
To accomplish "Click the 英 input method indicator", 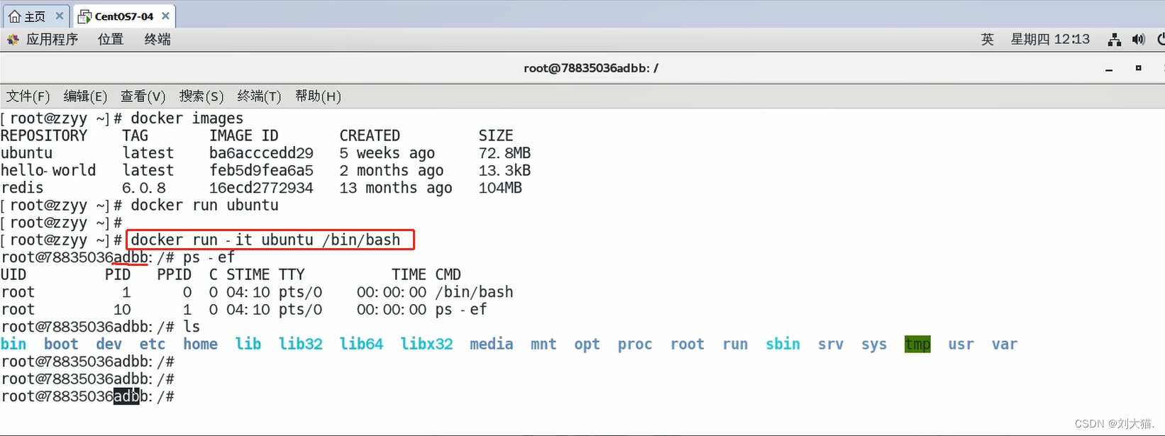I will 987,39.
